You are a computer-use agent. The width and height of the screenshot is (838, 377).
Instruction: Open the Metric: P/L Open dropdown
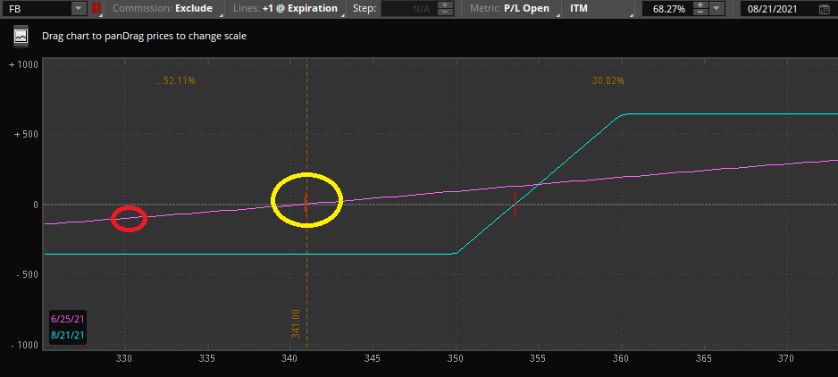(x=511, y=8)
